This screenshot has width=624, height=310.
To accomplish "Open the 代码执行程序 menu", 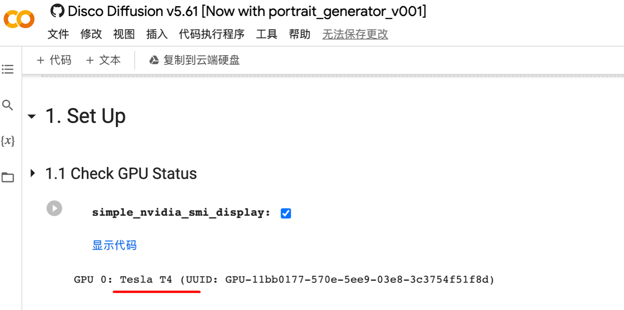I will (x=212, y=34).
